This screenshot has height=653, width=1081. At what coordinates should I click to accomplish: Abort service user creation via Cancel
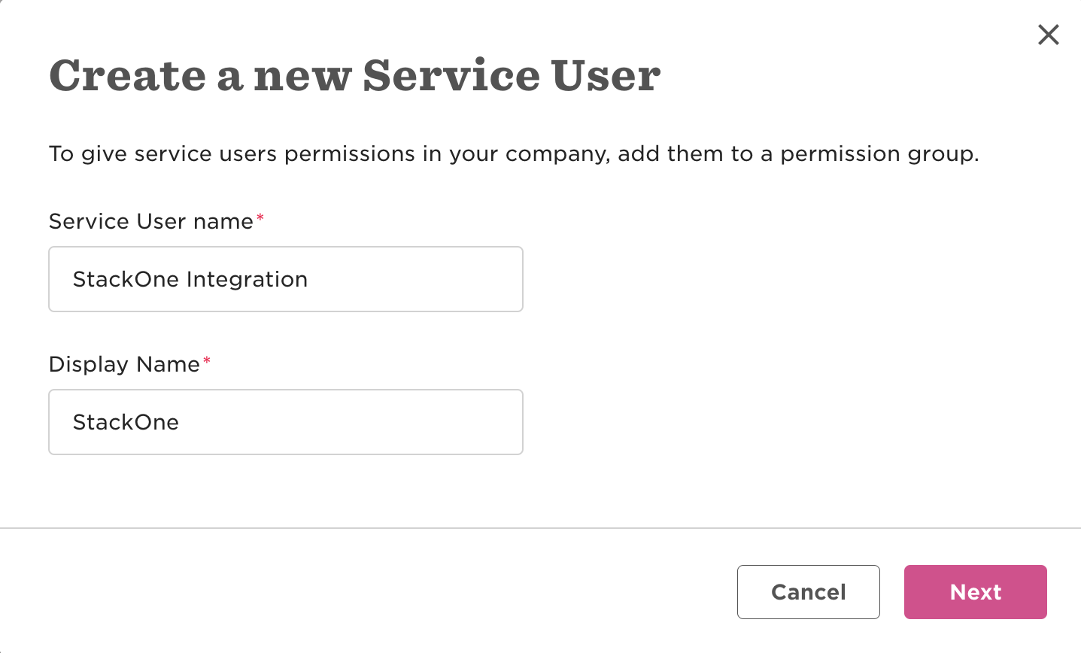[x=808, y=592]
